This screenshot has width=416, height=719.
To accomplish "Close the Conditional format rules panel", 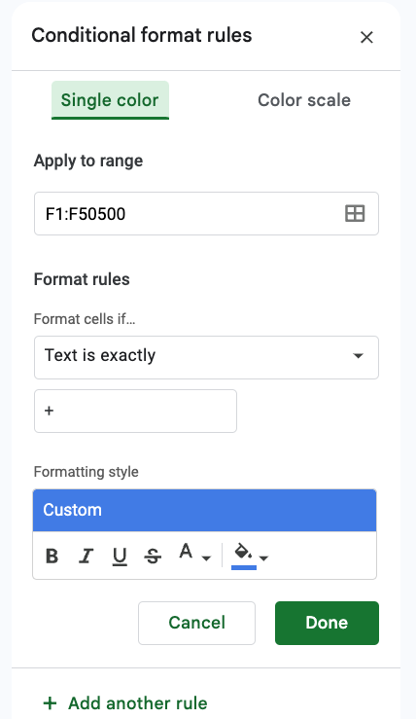I will (x=366, y=37).
